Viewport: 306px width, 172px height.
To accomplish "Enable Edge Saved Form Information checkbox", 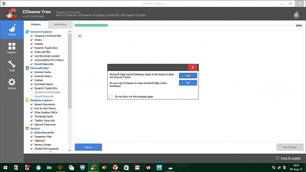I will coord(31,92).
